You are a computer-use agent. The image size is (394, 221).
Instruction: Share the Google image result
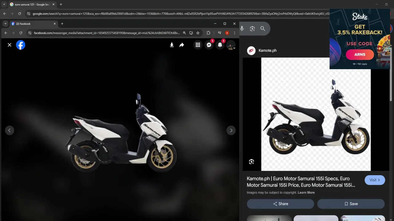280,204
